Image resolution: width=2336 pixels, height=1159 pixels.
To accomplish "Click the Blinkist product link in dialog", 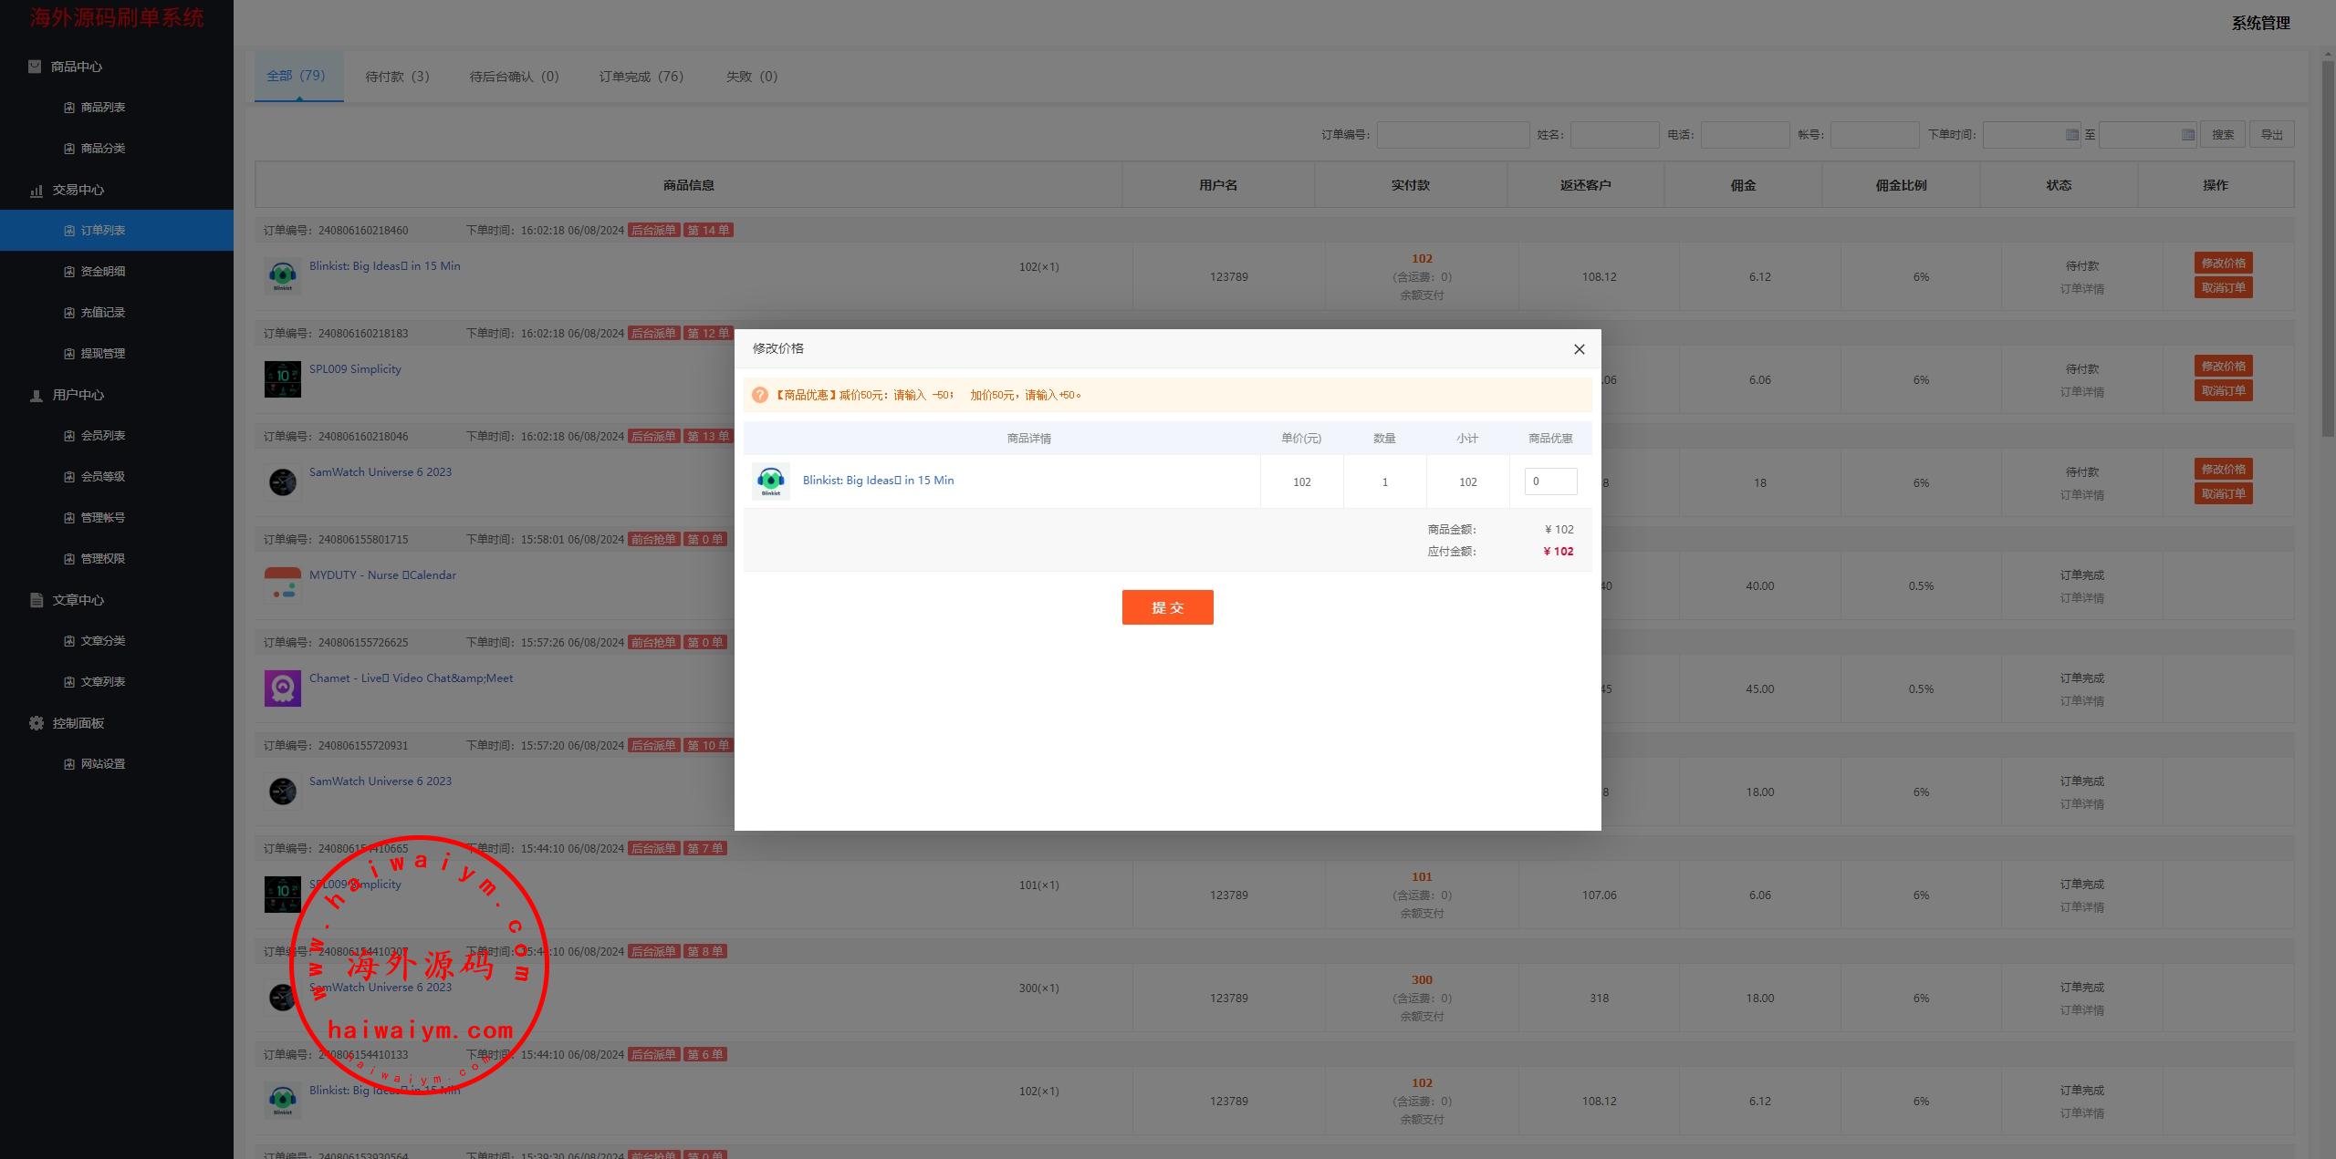I will [878, 481].
